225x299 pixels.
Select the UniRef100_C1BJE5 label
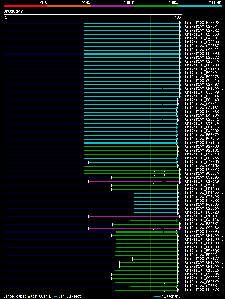click(202, 270)
